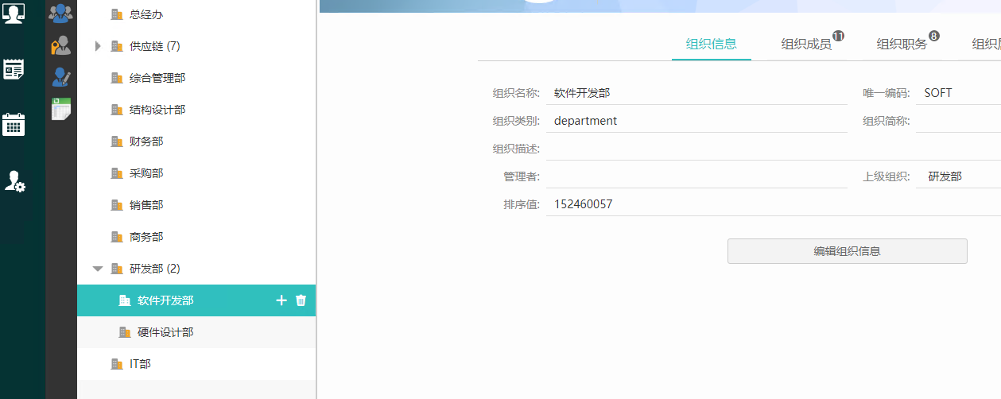Click the building icon beside 供应链
This screenshot has width=1001, height=399.
point(117,46)
